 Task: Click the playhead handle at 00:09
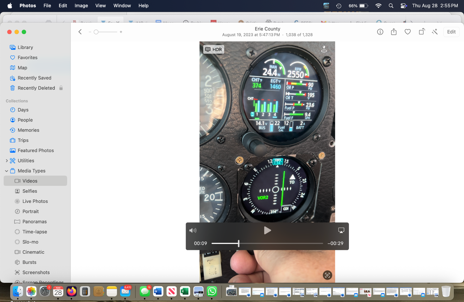pyautogui.click(x=238, y=243)
